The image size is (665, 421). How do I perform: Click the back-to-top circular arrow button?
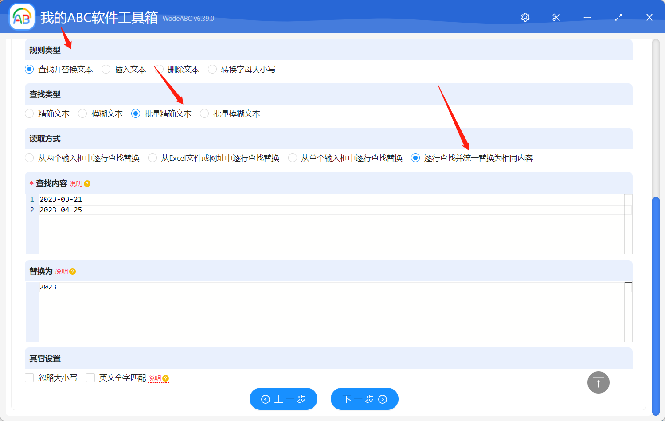pyautogui.click(x=598, y=382)
